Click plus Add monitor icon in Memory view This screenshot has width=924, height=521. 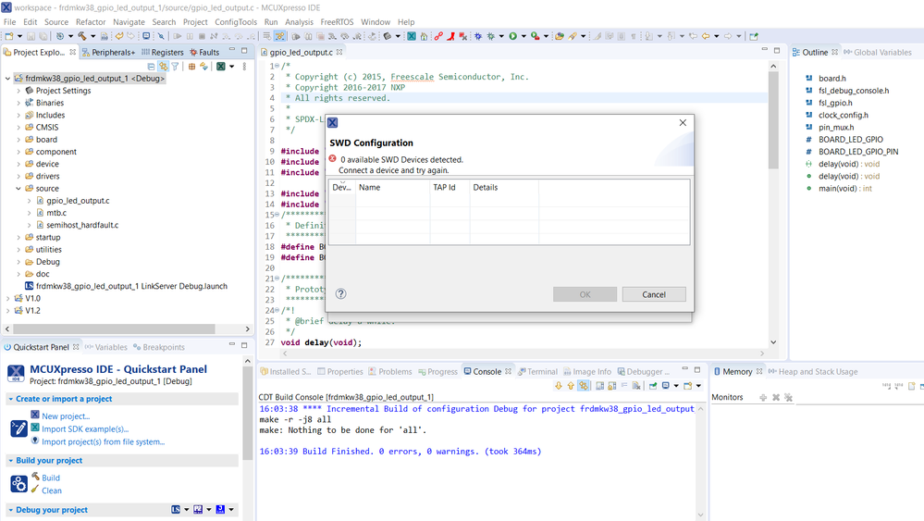point(763,397)
